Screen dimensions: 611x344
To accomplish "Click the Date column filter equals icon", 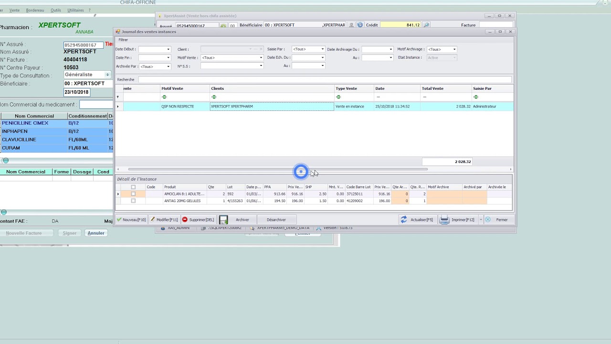I will tap(378, 97).
